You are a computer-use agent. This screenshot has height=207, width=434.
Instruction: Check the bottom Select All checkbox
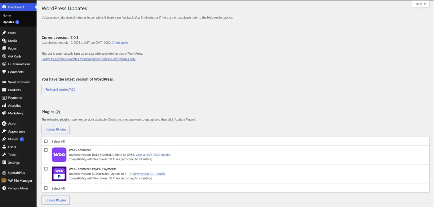(46, 188)
